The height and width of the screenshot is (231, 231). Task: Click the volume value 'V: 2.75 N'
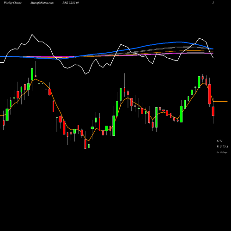pos(222,146)
